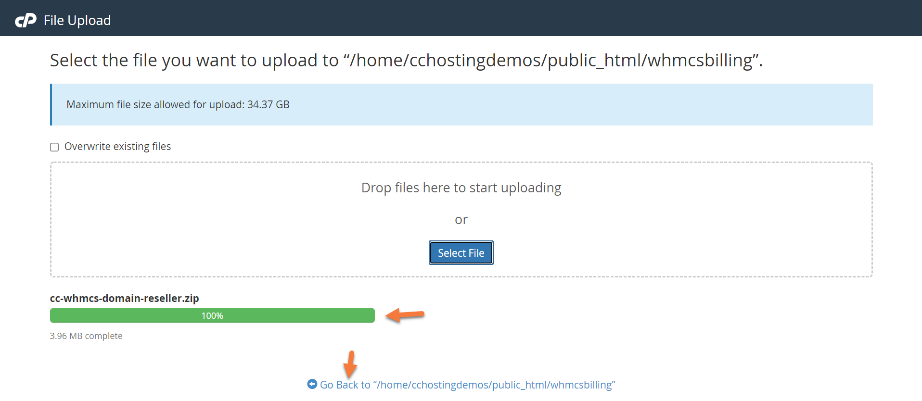Click the "34.37 GB" size limit text
Screen dimensions: 922x401
coord(268,105)
